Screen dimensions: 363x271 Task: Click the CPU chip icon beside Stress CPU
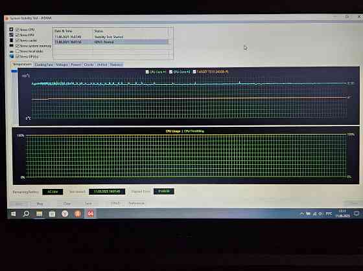11,29
